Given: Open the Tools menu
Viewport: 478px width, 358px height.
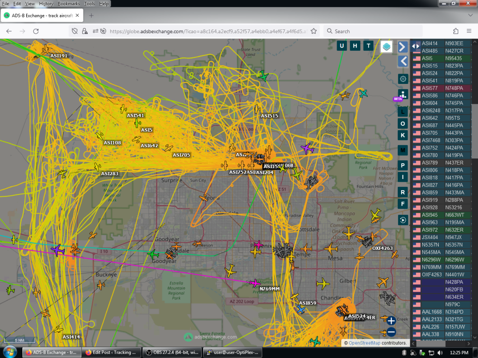Looking at the screenshot, I should (89, 4).
